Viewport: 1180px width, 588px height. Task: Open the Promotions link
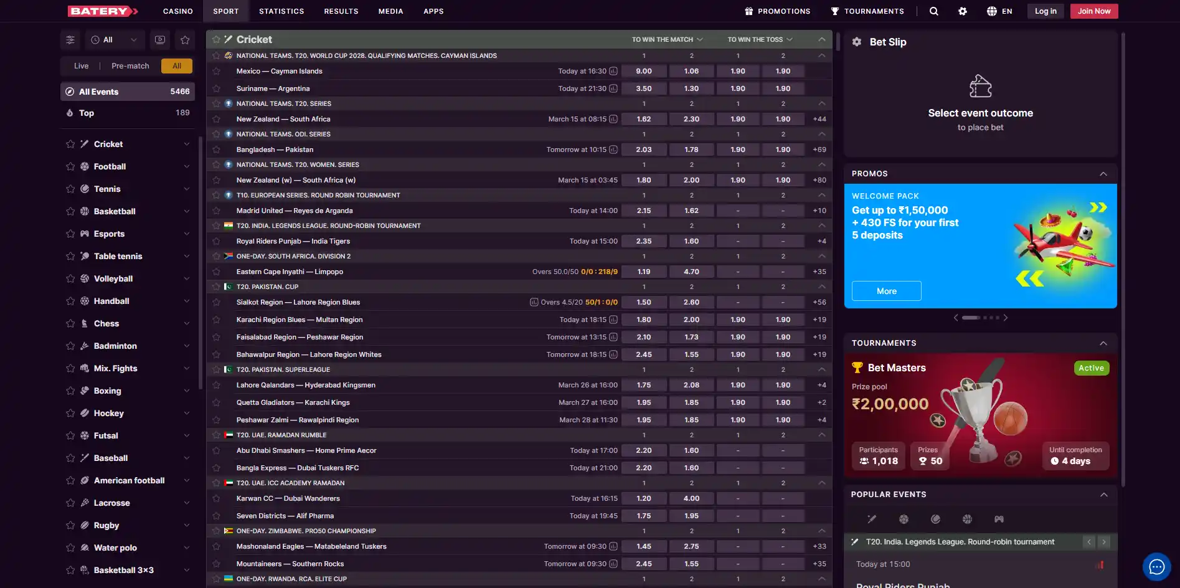pyautogui.click(x=778, y=11)
